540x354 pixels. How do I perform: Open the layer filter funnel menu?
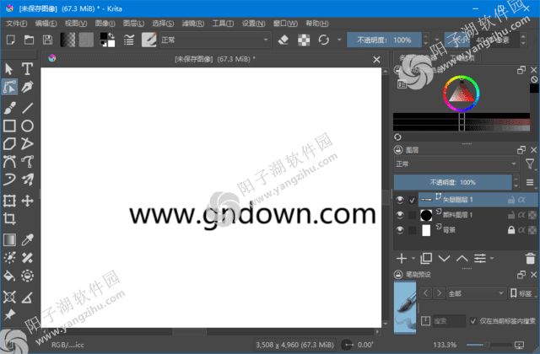tap(530, 164)
